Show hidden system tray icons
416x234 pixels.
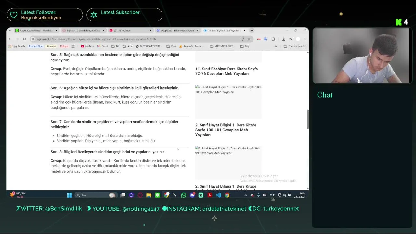246,195
